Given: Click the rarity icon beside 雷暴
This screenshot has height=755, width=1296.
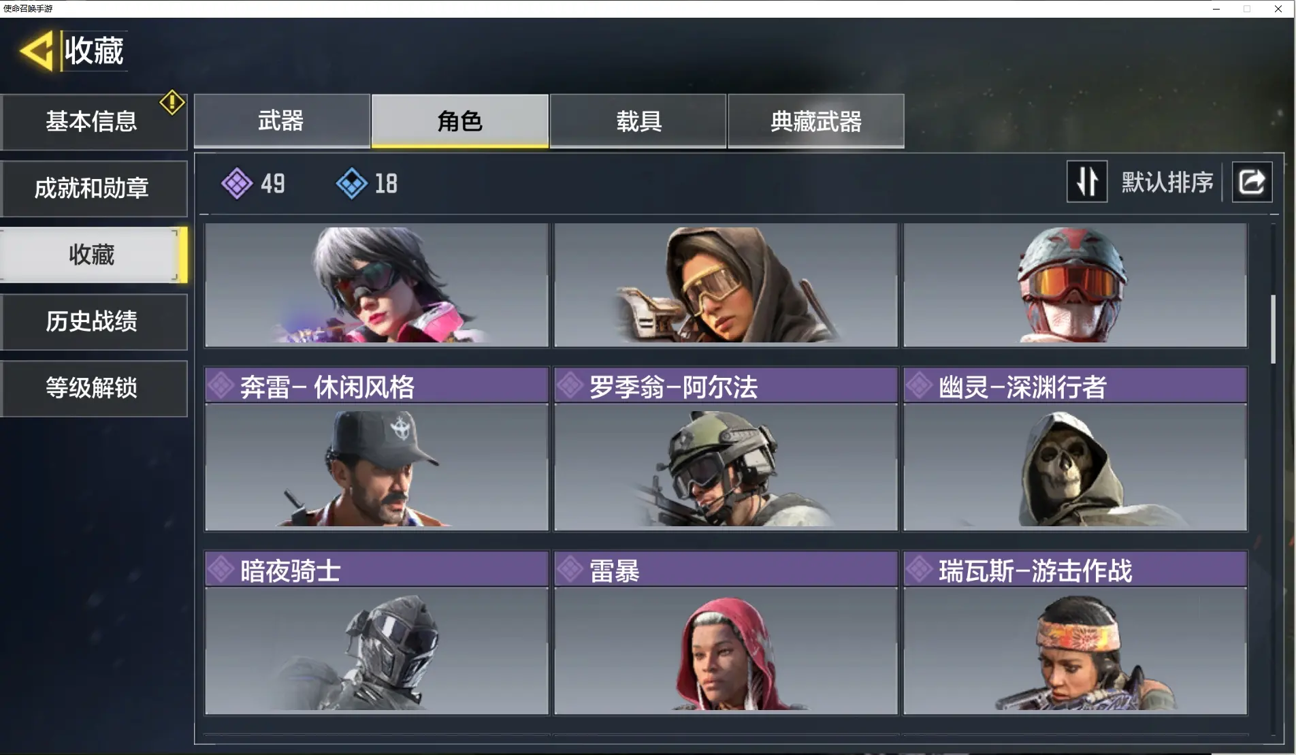Looking at the screenshot, I should [570, 570].
